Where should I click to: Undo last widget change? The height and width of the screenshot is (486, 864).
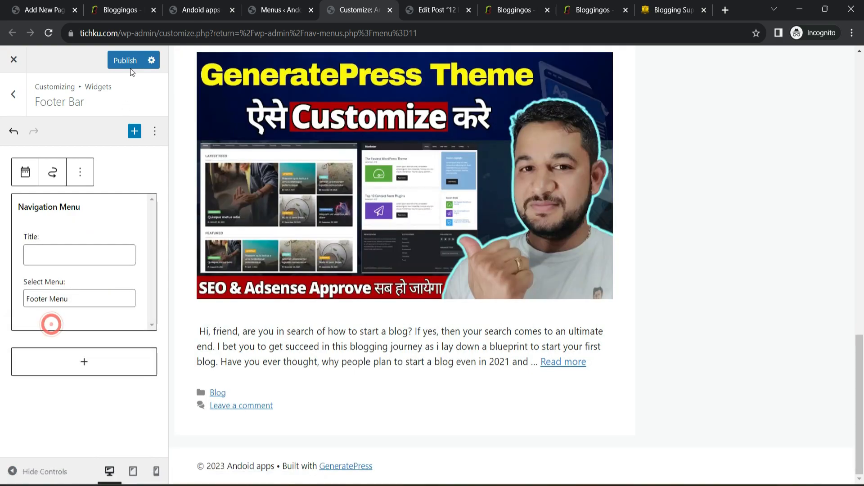pos(13,131)
